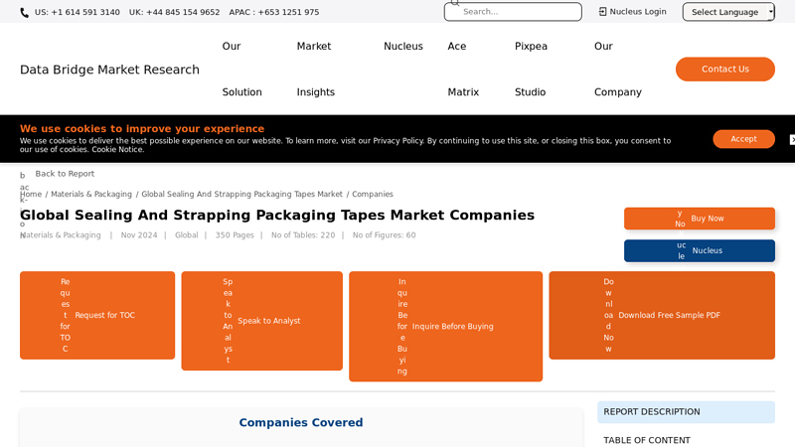Image resolution: width=795 pixels, height=447 pixels.
Task: Click the phone icon beside US number
Action: pyautogui.click(x=24, y=13)
